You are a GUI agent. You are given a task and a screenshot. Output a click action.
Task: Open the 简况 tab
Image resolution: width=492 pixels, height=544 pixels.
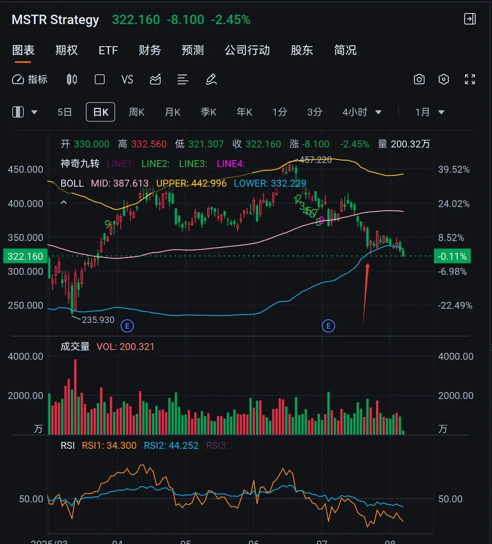[x=345, y=50]
